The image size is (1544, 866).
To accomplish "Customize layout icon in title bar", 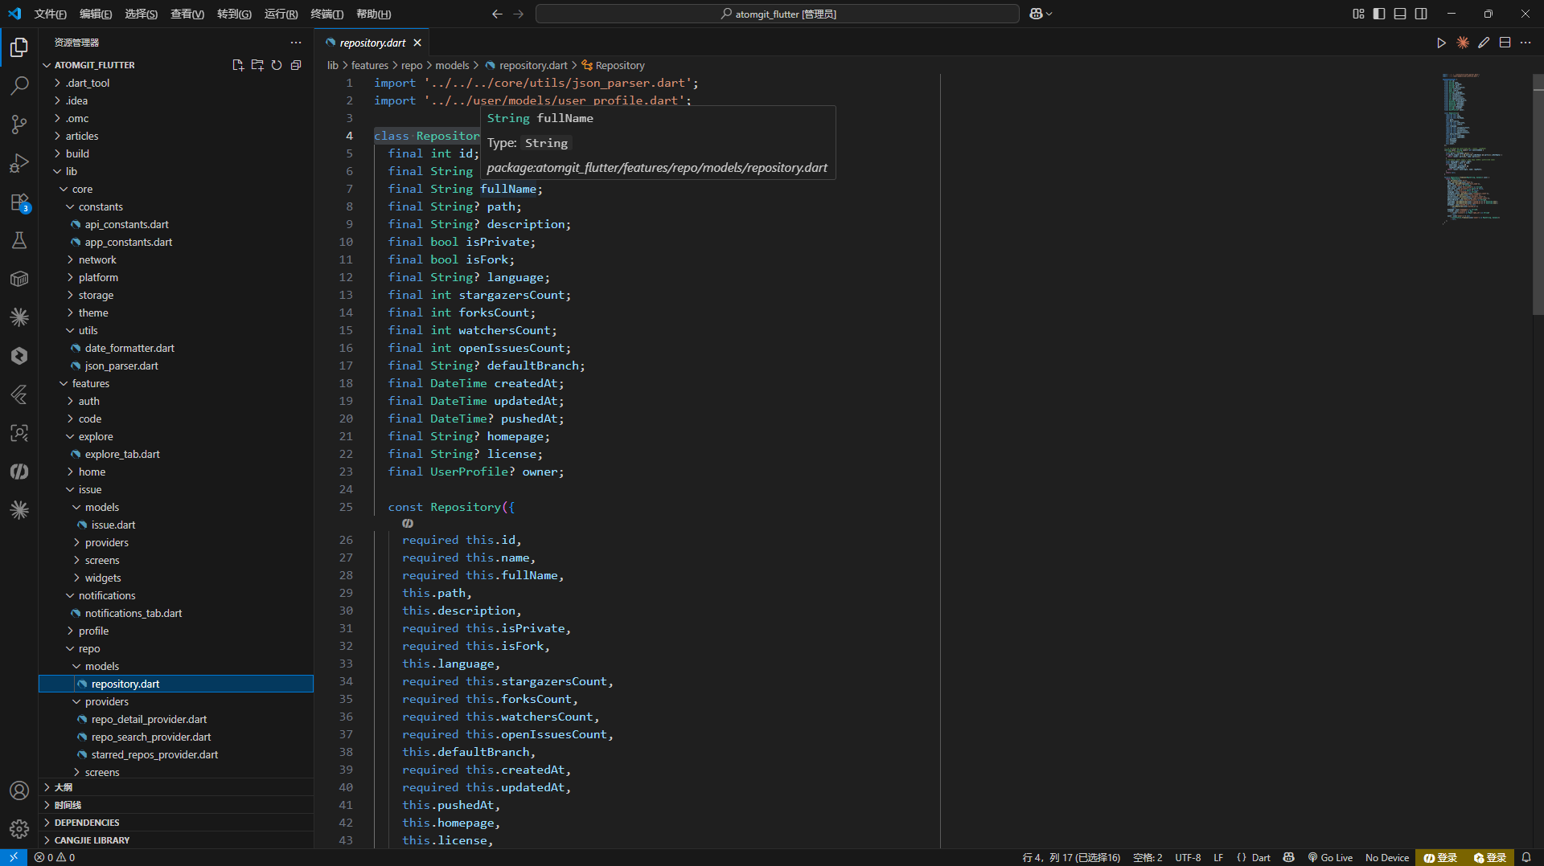I will click(x=1358, y=14).
